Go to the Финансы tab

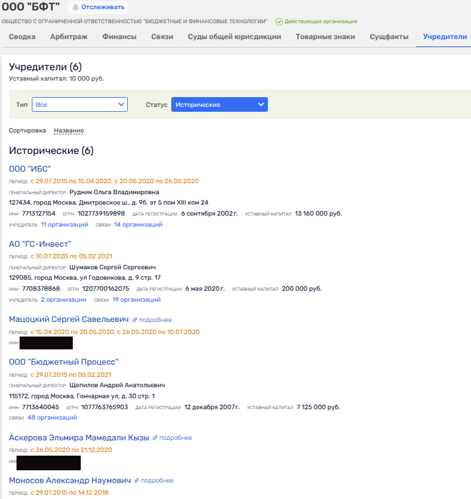point(119,37)
